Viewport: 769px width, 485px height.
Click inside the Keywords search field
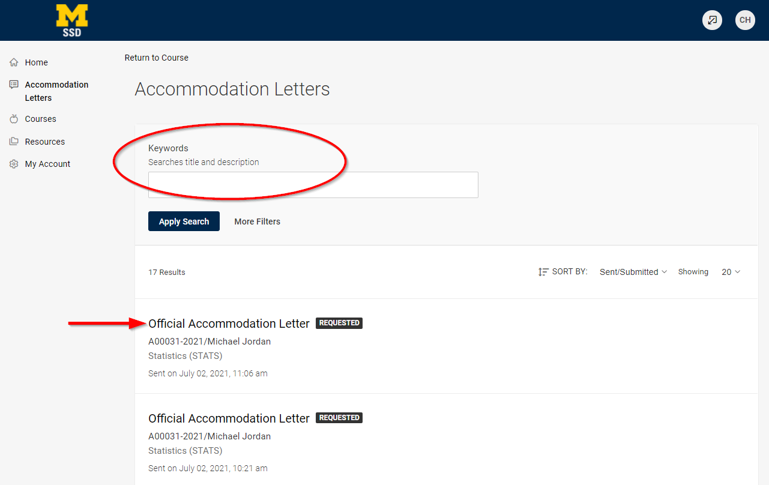pos(313,184)
